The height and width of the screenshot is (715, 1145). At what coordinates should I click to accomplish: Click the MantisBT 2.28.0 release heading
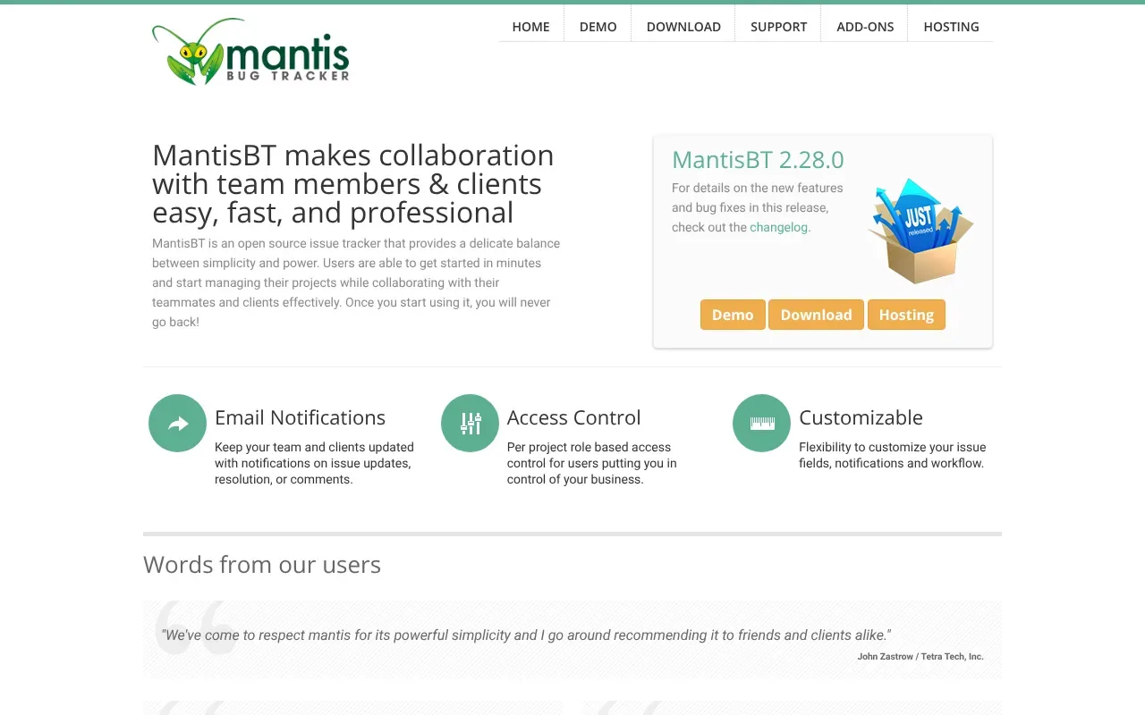click(758, 160)
